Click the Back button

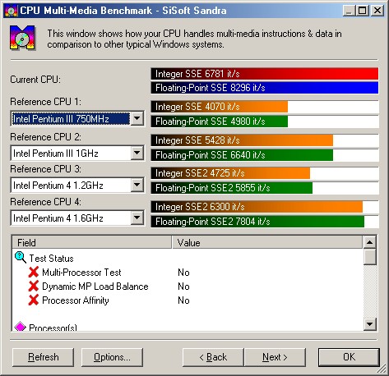click(213, 357)
